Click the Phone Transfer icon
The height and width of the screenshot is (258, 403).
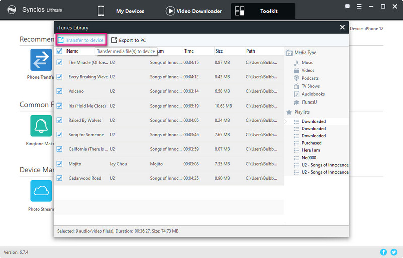coord(41,60)
